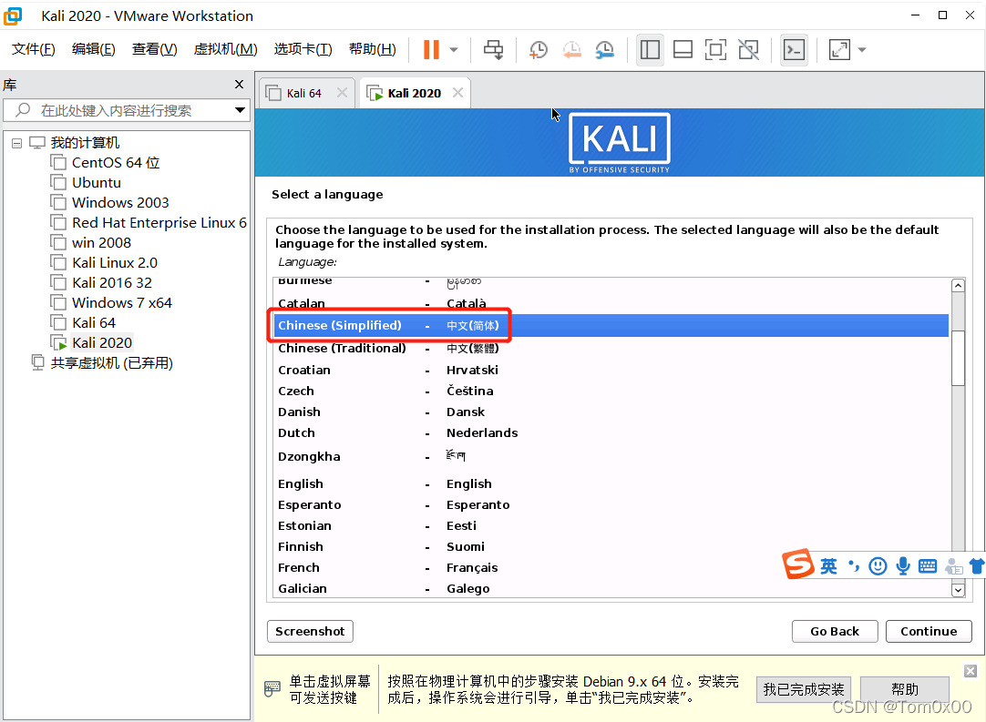Close the yellow install hint bar

coord(971,671)
